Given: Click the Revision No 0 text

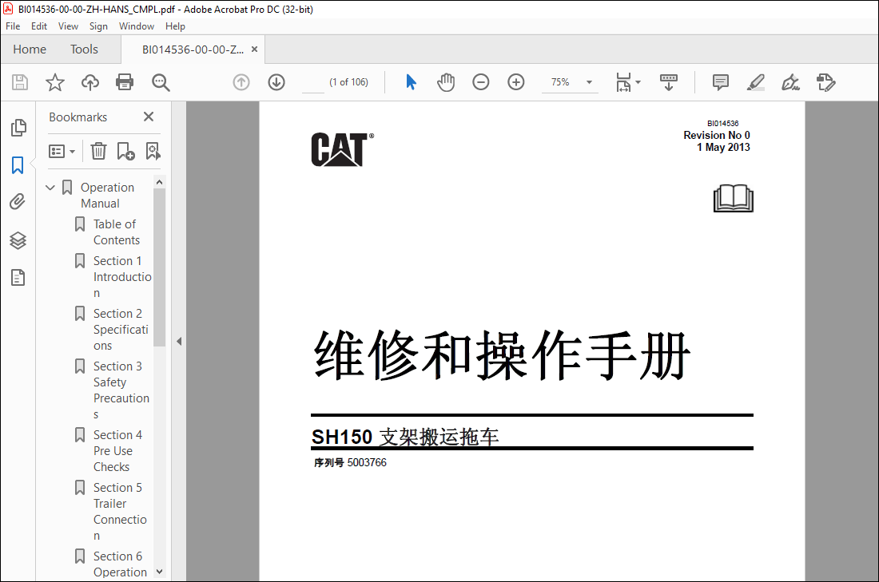Looking at the screenshot, I should coord(717,135).
